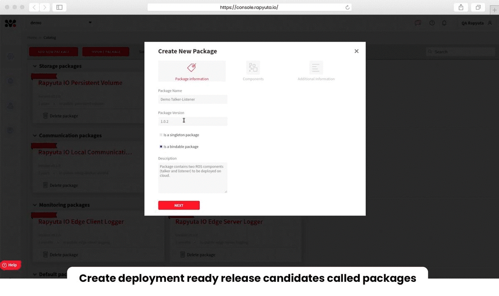The image size is (499, 296).
Task: Click the third left sidebar navigation icon
Action: [11, 106]
